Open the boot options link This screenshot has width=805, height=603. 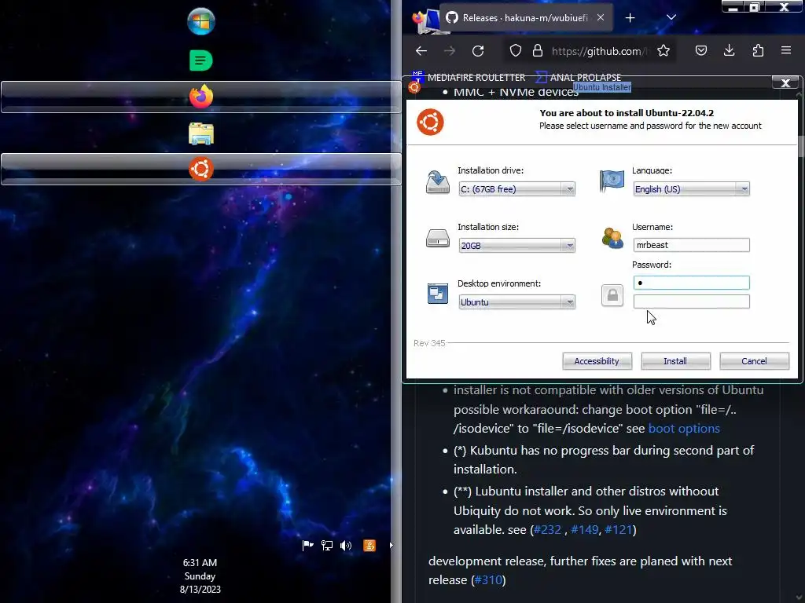click(x=684, y=429)
